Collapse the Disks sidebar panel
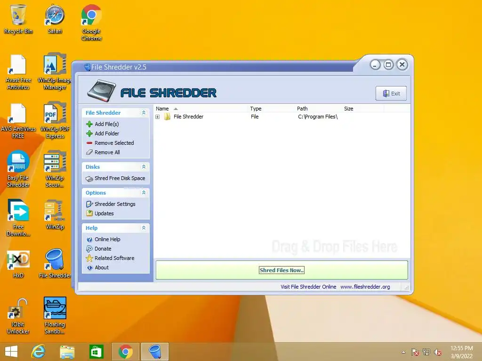 click(144, 167)
